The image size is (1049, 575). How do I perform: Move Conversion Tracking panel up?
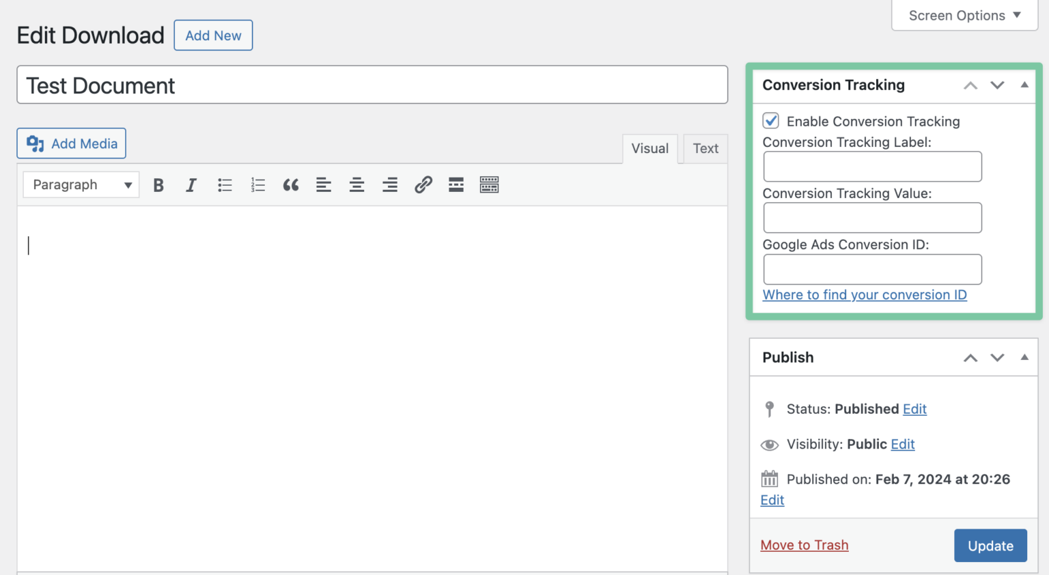pos(970,85)
